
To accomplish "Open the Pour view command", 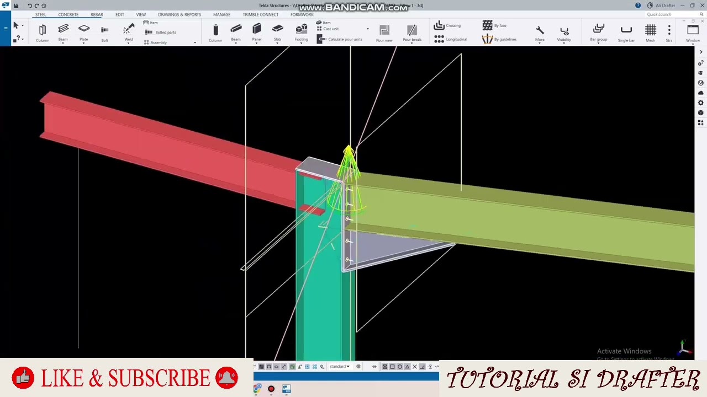I will (384, 33).
